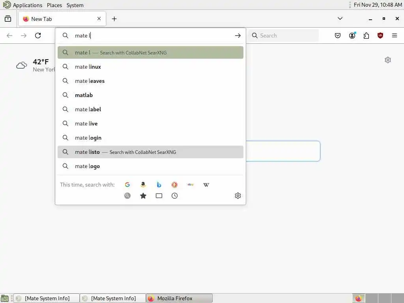Open new tab with plus button

click(x=114, y=19)
